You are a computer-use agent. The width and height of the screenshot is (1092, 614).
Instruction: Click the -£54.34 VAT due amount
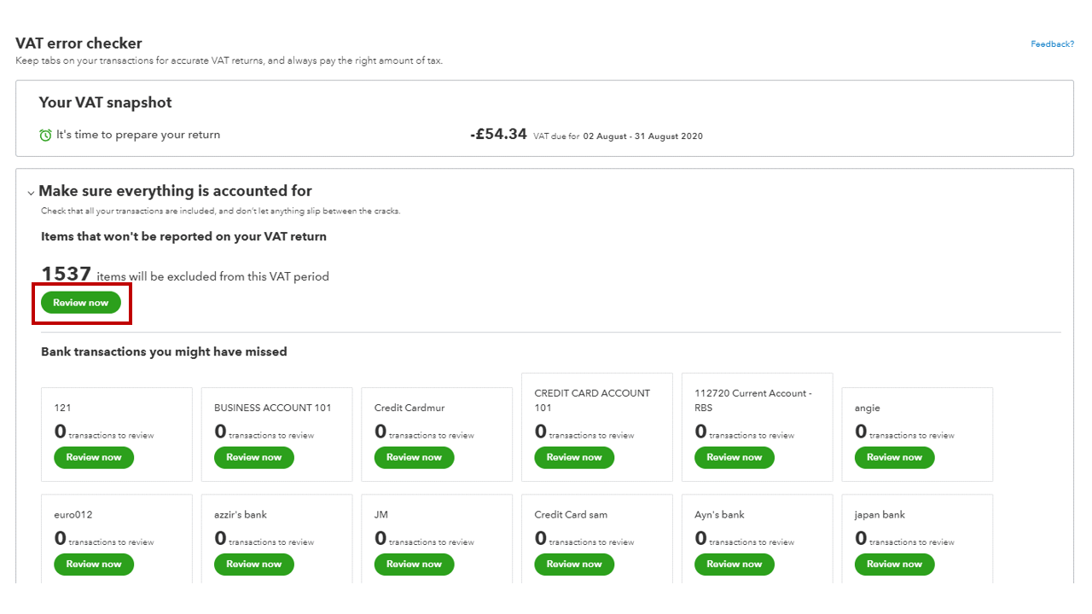(x=498, y=134)
